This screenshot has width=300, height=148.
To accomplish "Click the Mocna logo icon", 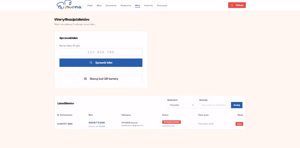I will (x=69, y=5).
